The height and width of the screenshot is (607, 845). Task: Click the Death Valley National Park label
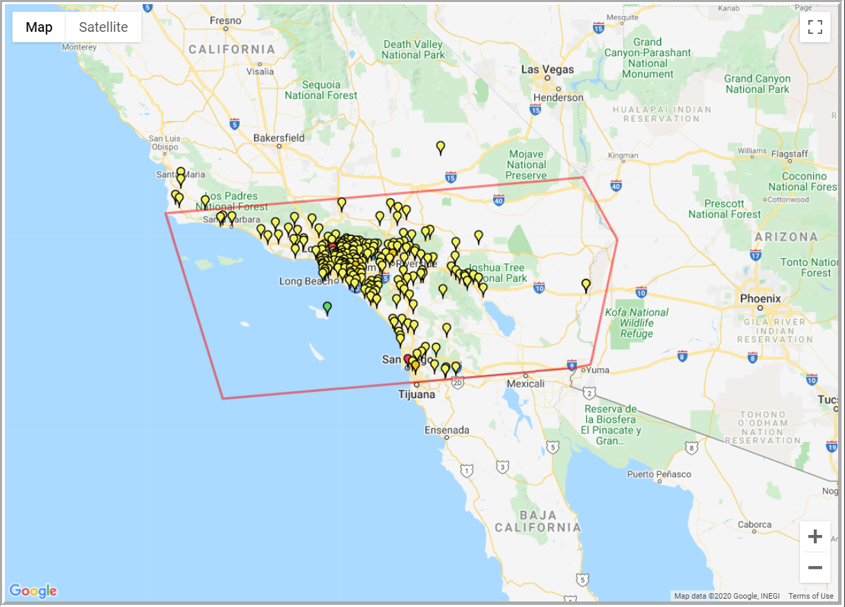(x=413, y=50)
